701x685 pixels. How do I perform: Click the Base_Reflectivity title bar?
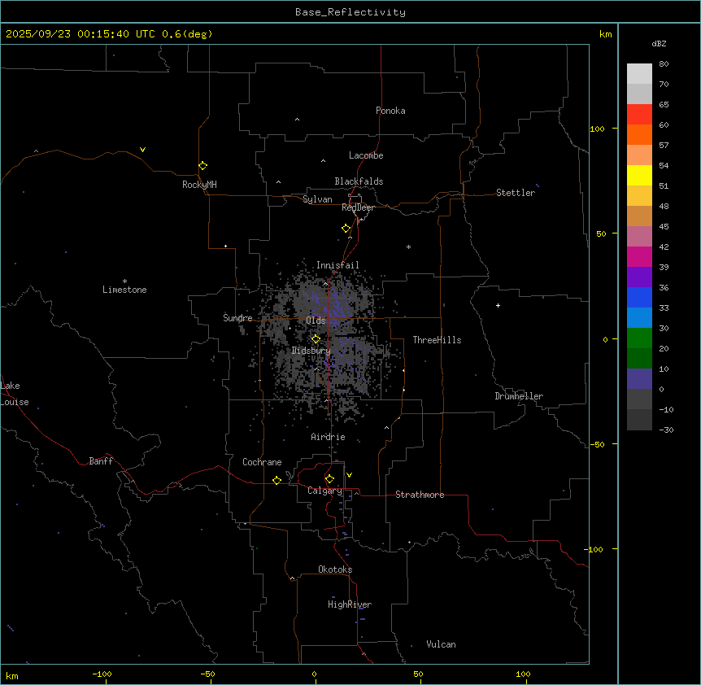[x=350, y=12]
